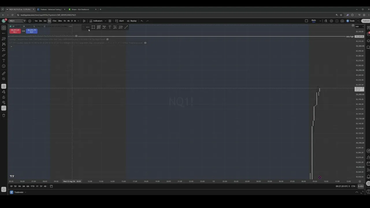The width and height of the screenshot is (370, 208).
Task: Open the go to date calendar icon
Action: 51,186
